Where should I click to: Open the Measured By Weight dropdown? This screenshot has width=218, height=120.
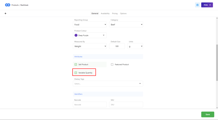point(90,46)
